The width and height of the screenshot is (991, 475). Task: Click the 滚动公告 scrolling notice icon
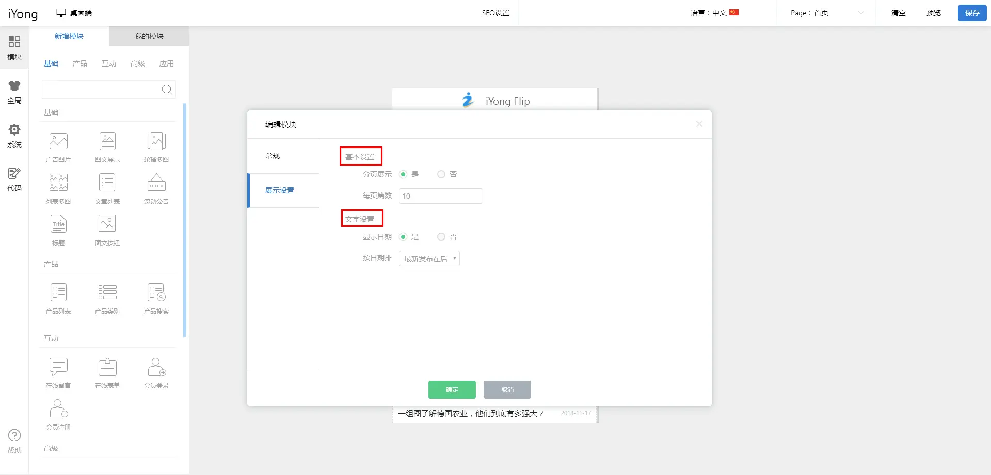156,183
